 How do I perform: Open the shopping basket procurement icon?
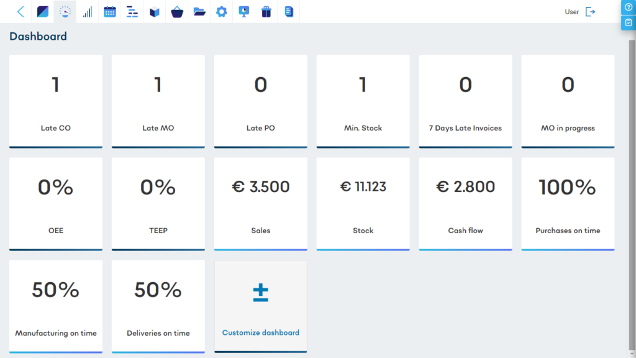click(177, 12)
